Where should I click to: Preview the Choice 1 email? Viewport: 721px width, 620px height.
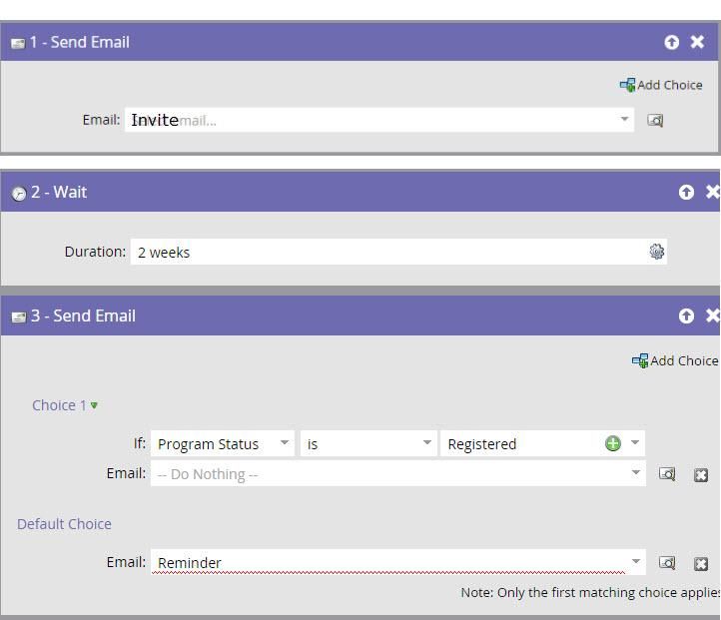(667, 474)
